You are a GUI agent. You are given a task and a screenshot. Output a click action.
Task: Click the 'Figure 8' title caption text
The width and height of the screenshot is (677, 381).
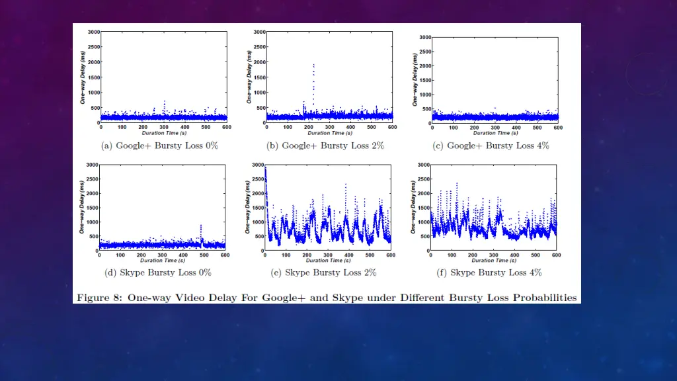click(327, 298)
